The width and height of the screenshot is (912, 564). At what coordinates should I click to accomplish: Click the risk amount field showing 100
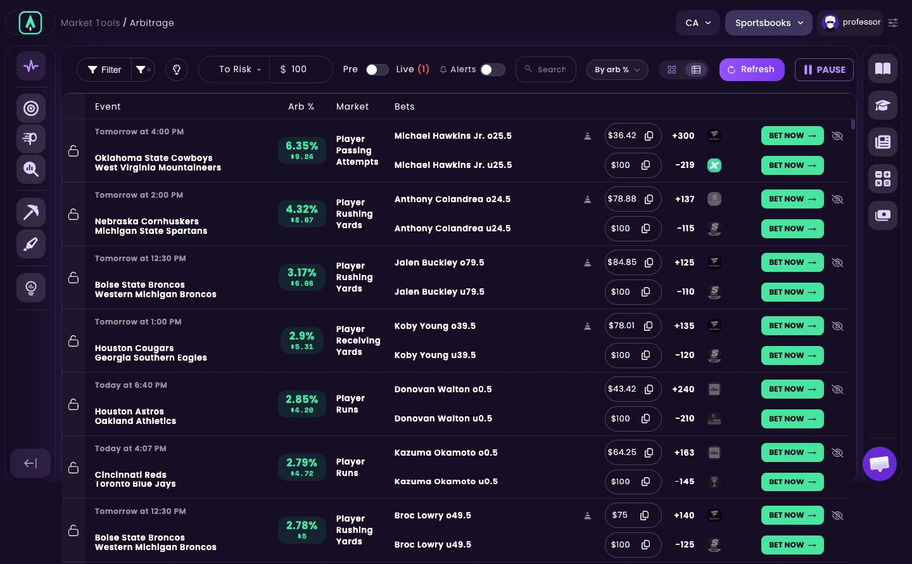point(301,70)
